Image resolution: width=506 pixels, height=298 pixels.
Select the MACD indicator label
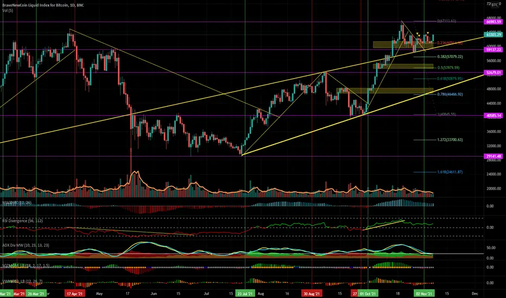17,203
